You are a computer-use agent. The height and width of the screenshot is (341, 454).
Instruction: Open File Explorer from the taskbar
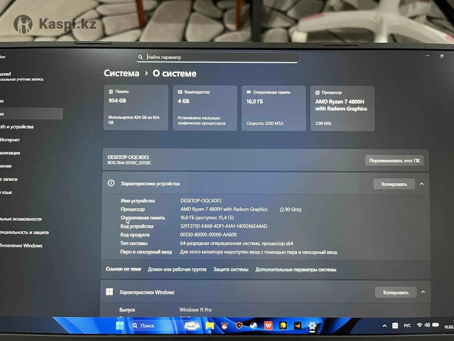coord(210,326)
